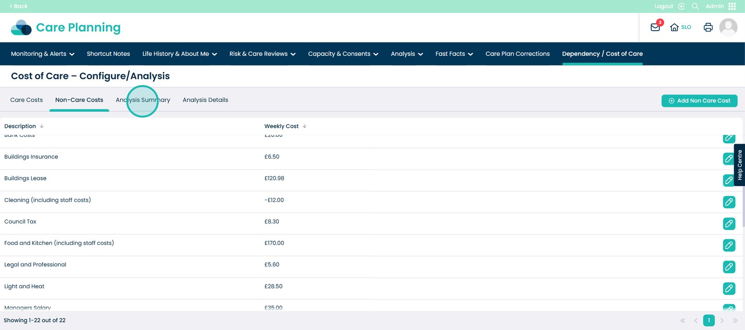Open the Help Centre side panel
This screenshot has width=745, height=330.
coord(739,165)
